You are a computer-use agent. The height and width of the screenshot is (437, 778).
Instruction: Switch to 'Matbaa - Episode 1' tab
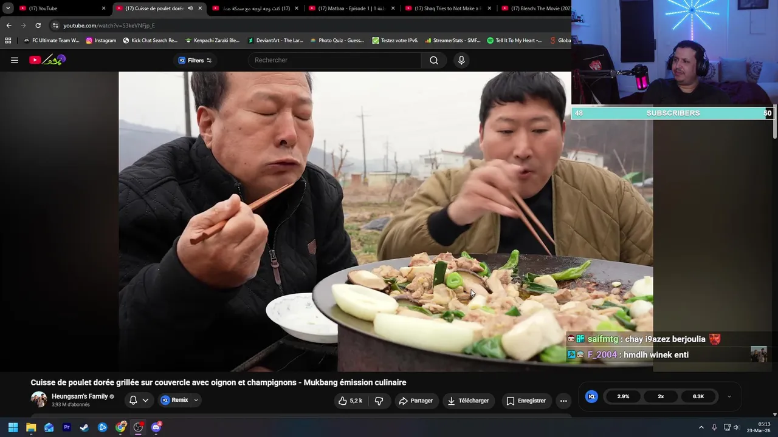pyautogui.click(x=353, y=8)
